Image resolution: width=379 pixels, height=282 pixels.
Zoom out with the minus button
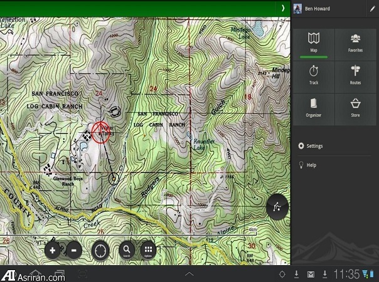[73, 251]
